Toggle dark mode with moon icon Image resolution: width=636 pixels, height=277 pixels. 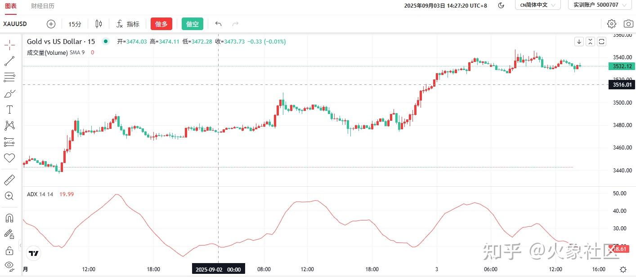point(501,5)
